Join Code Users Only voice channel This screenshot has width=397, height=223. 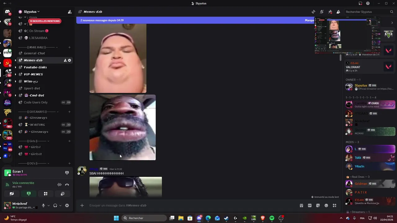[x=45, y=103]
